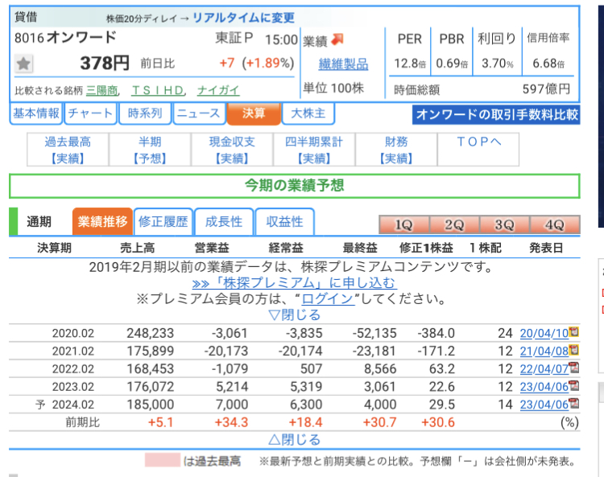The height and width of the screenshot is (477, 604).
Task: Click the 185,000 forecast sales value
Action: click(x=151, y=405)
